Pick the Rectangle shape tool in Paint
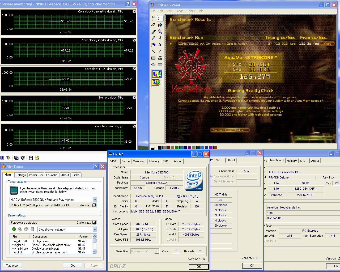 (x=154, y=58)
